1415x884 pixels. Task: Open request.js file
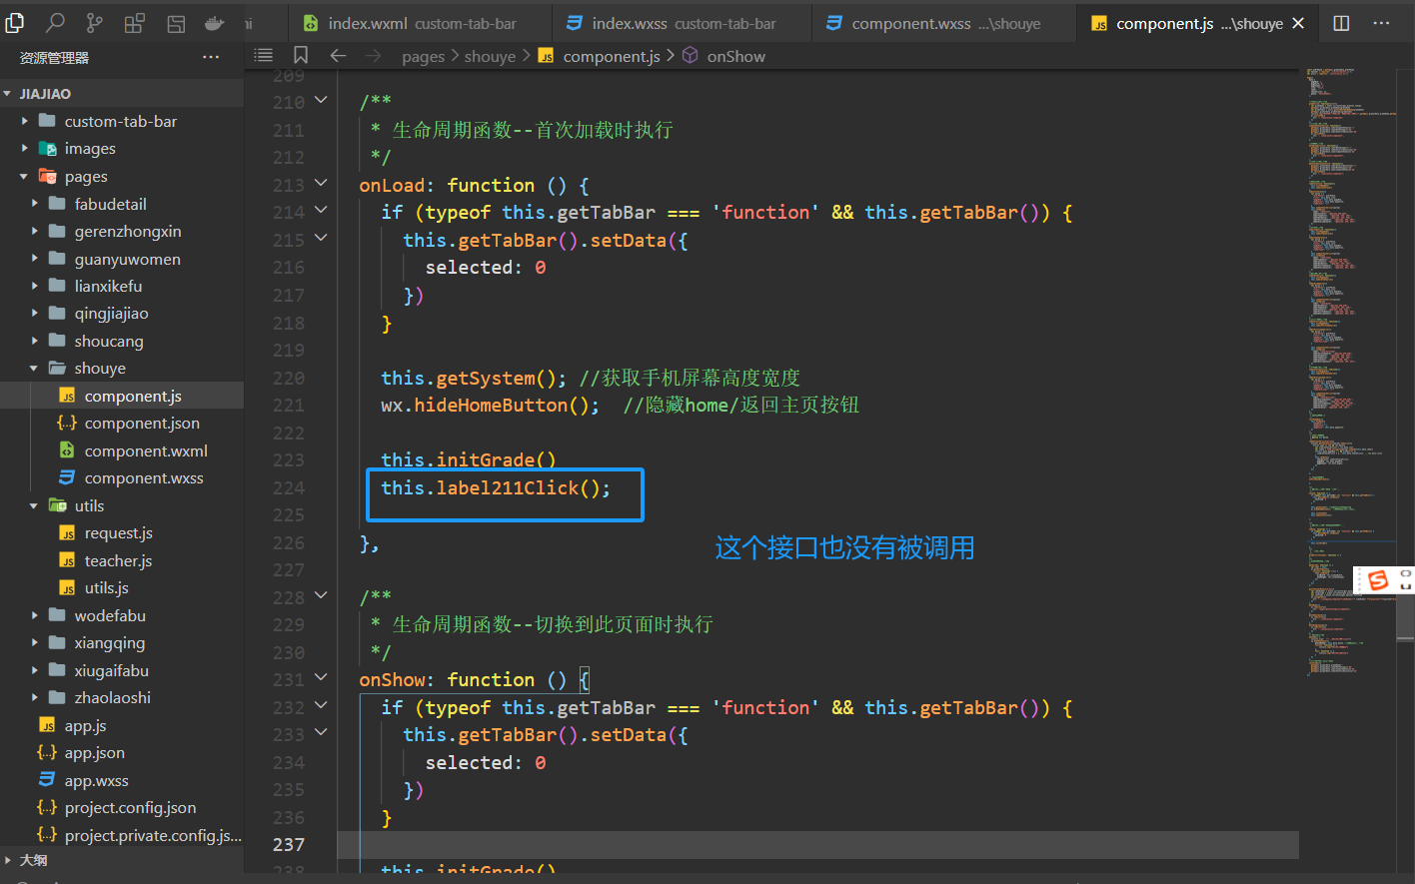pyautogui.click(x=122, y=533)
